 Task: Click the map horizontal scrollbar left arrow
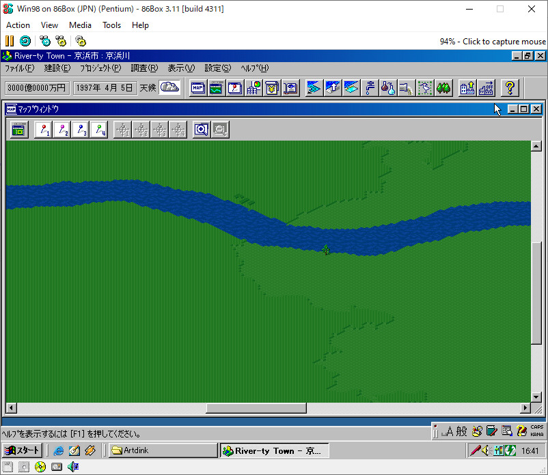(11, 407)
